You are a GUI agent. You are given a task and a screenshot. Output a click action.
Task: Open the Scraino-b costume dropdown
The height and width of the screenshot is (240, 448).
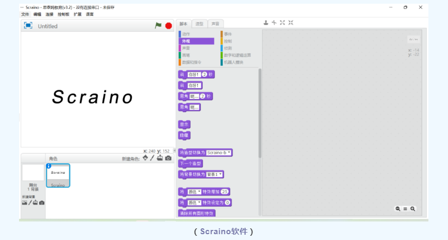[x=219, y=153]
